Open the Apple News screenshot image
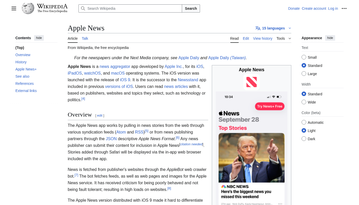The image size is (359, 205). pos(251,149)
